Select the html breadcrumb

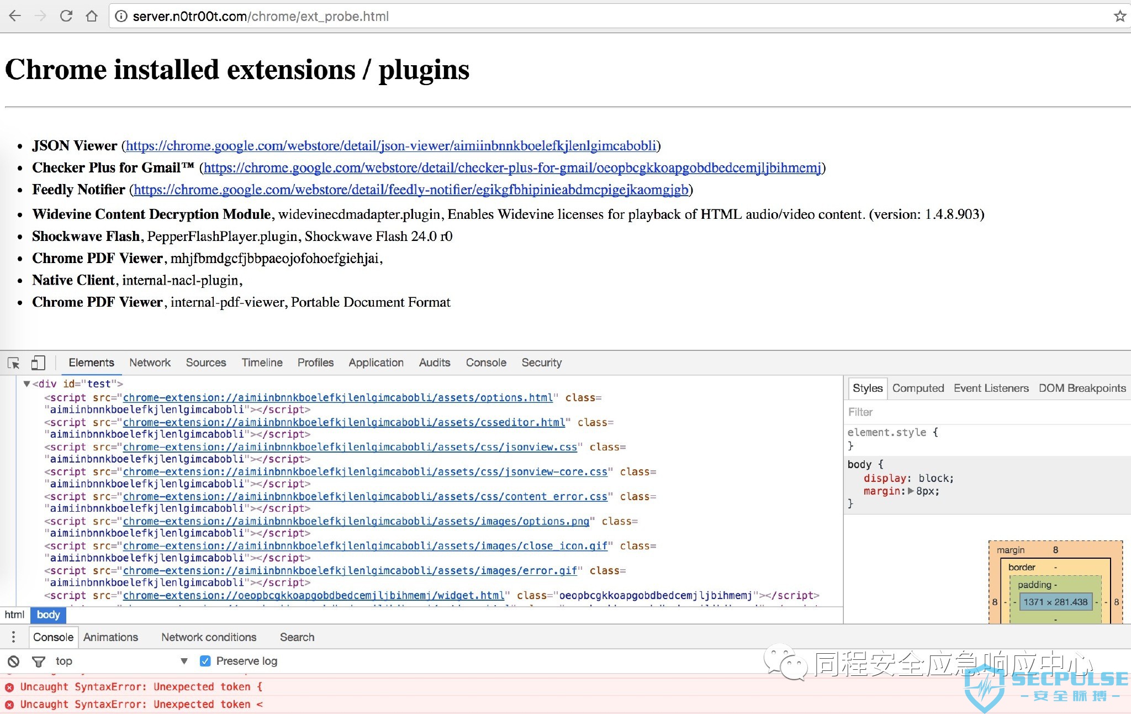click(14, 615)
